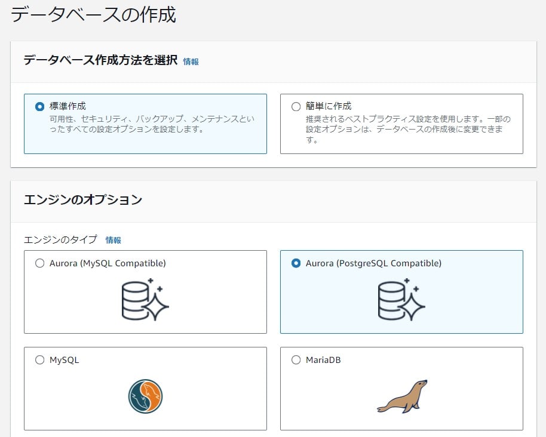This screenshot has width=546, height=437.
Task: Click the エンジンのオプション section heading
Action: [x=83, y=200]
